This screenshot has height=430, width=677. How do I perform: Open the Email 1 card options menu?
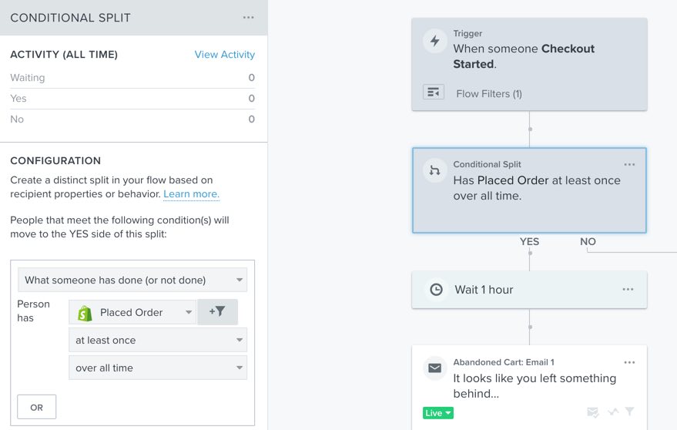coord(629,362)
